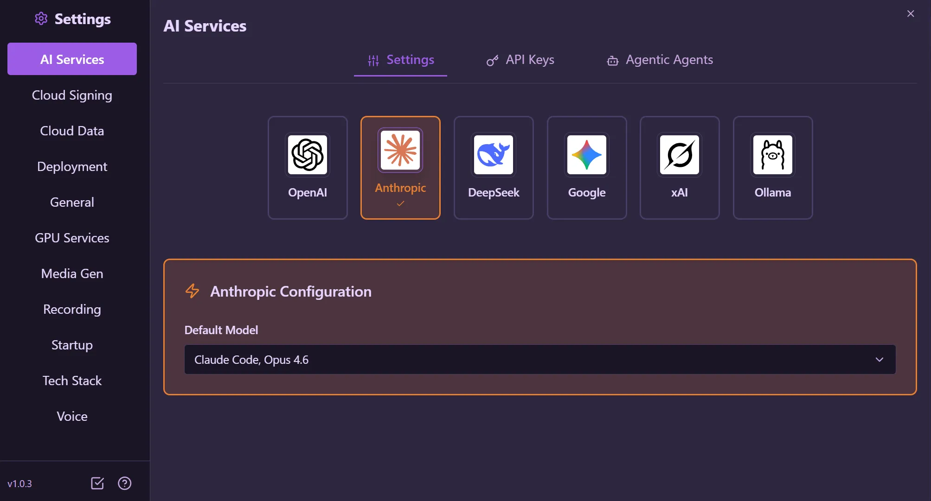Click the DeepSeek provider label

(x=494, y=192)
